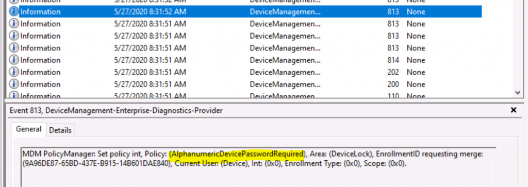Select the 'Information' label in the event 814 row

(40, 60)
